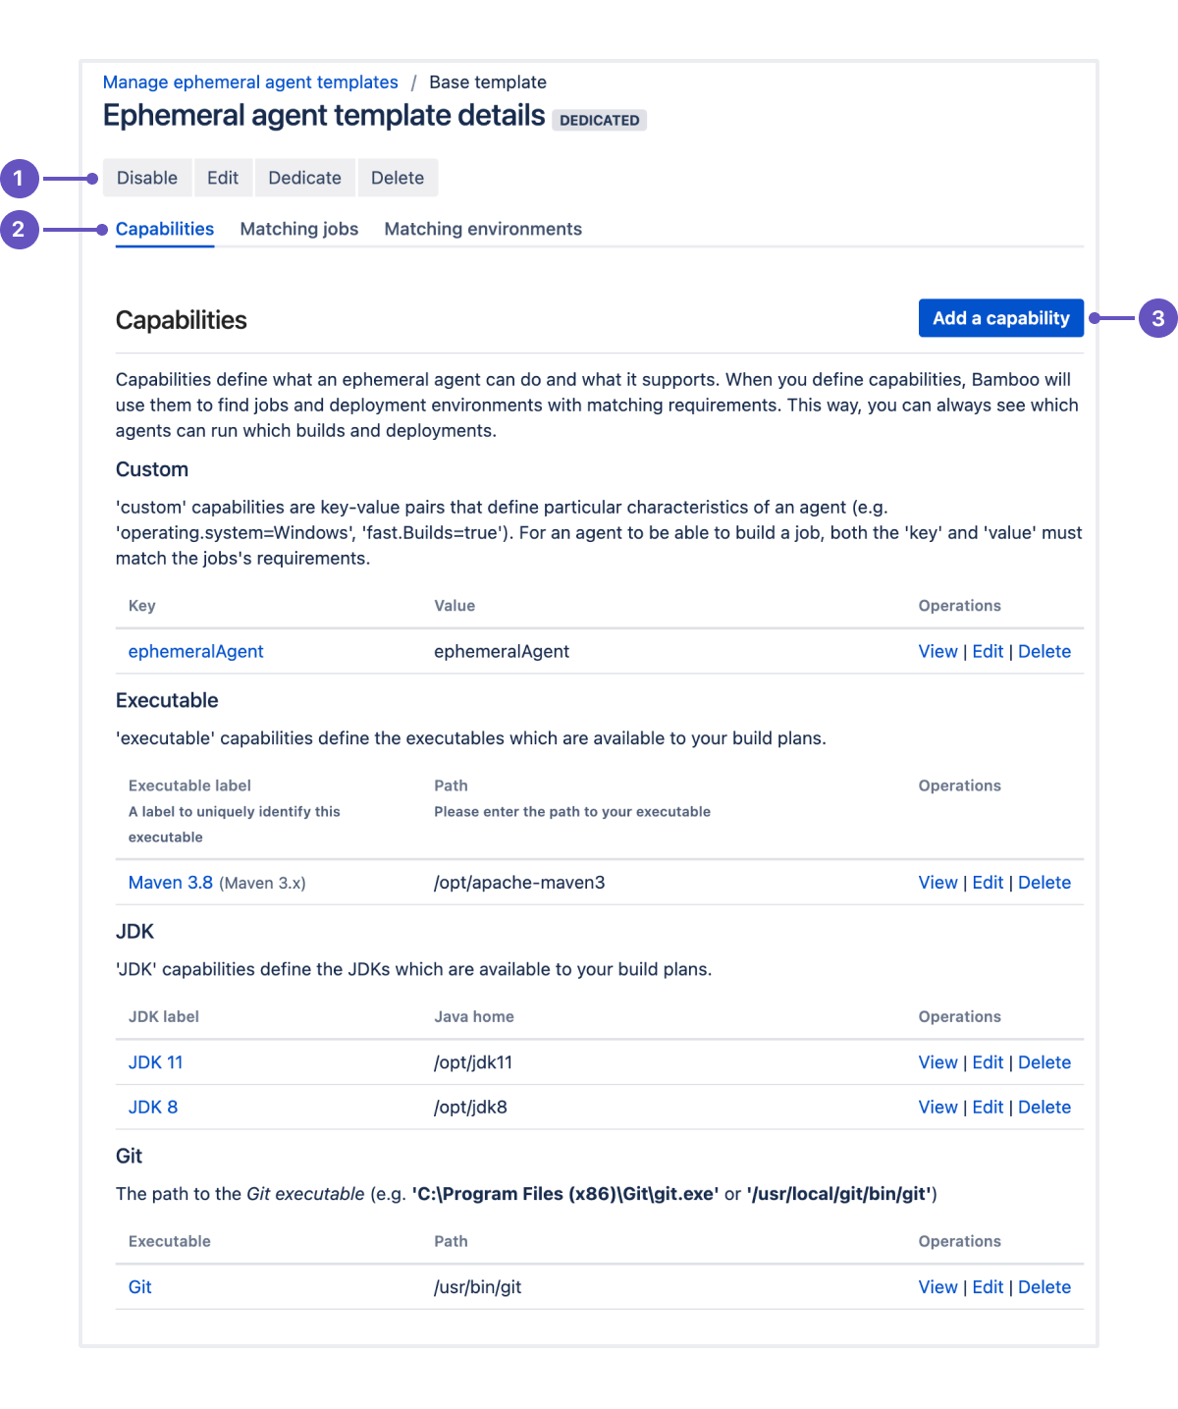Open the Maven 3.8 executable link

coord(171,883)
